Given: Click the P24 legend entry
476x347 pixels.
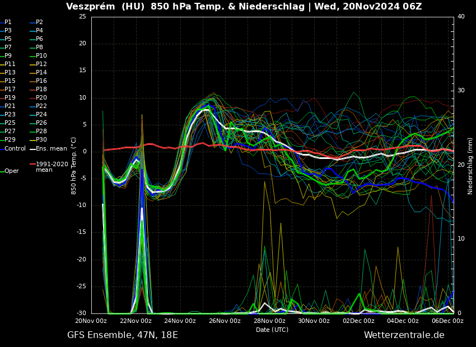Looking at the screenshot, I should (x=41, y=115).
